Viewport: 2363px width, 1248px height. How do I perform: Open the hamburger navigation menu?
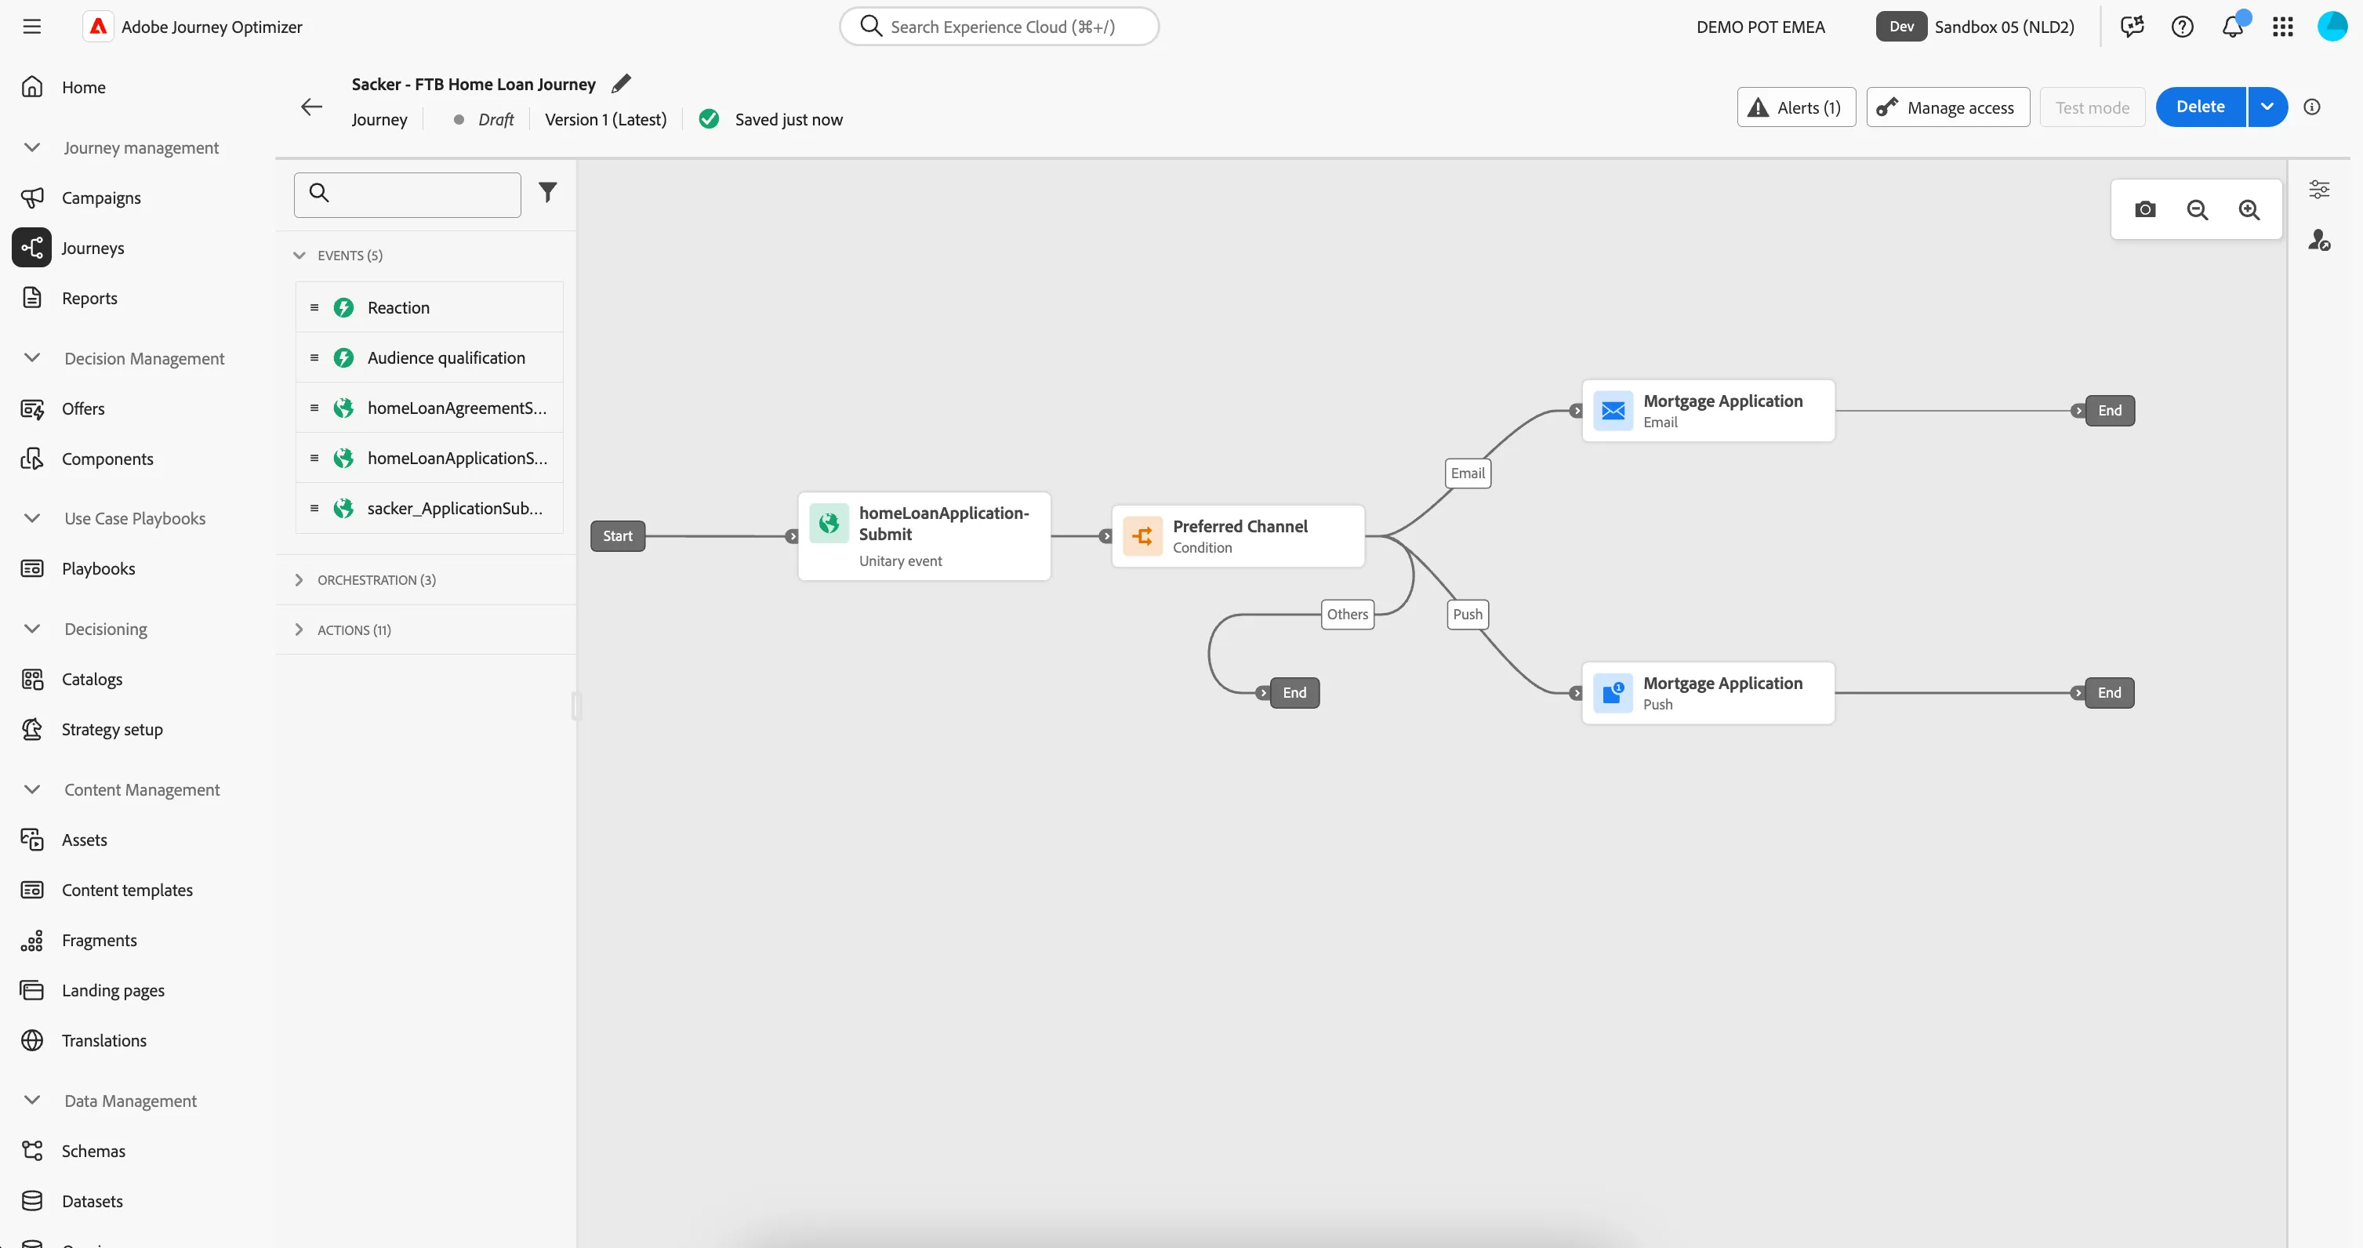32,27
